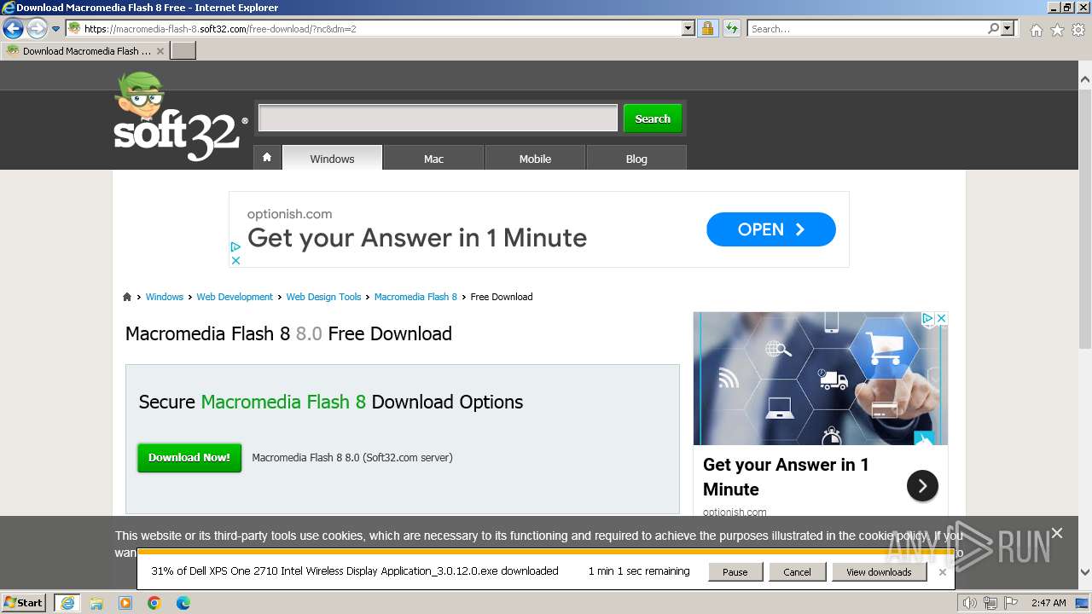Click optionish.com text in the banner ad

click(x=289, y=214)
